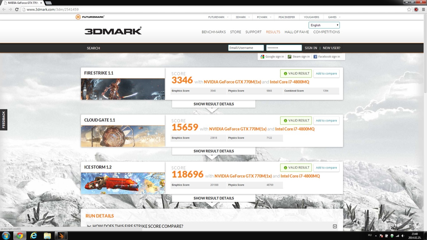This screenshot has height=240, width=427.
Task: Click Intel Core i7-4800MQ in Fire Strike
Action: coord(289,82)
